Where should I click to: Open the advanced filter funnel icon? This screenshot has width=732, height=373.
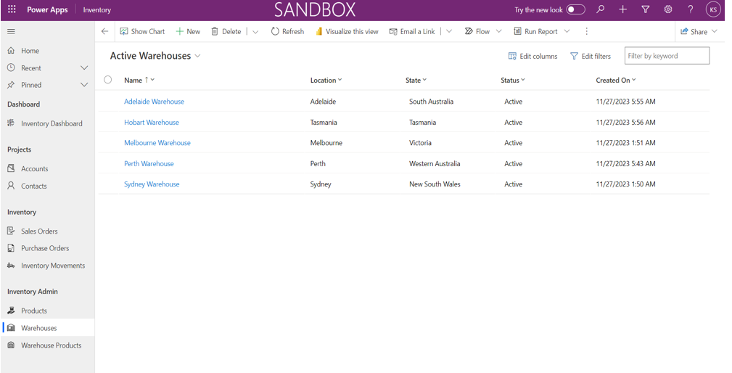645,9
